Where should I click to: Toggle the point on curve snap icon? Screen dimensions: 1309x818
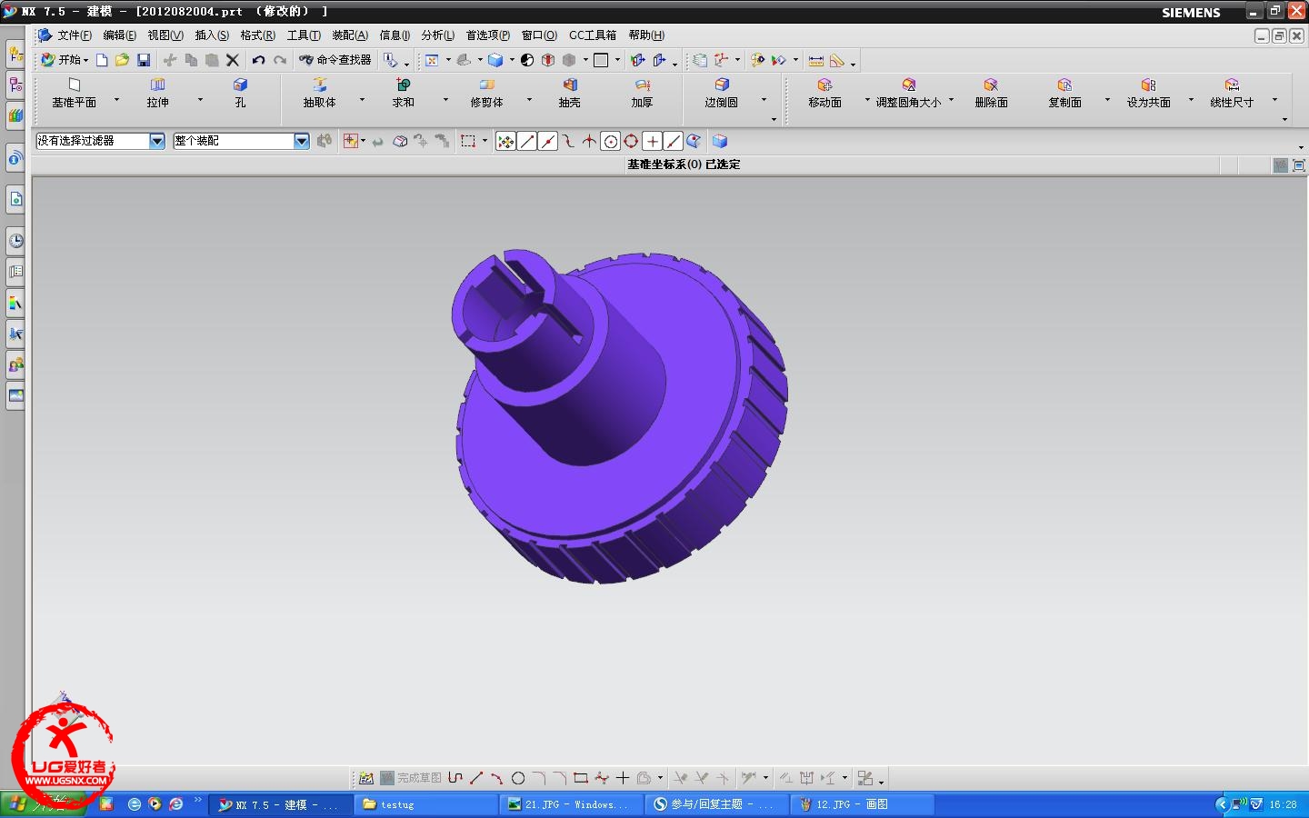(x=673, y=141)
